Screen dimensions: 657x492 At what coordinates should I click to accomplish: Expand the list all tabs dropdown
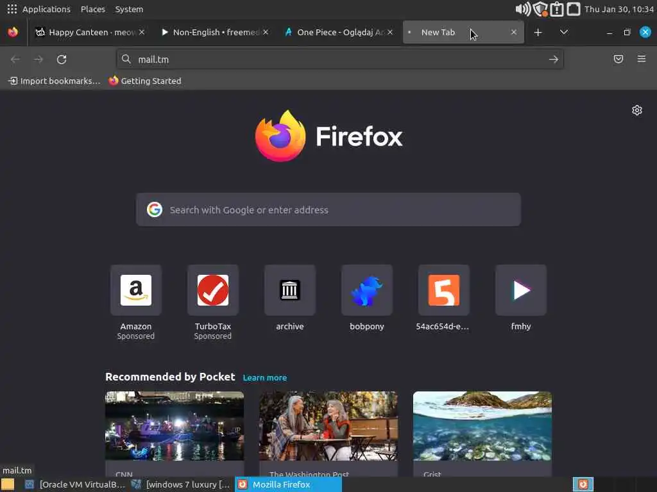click(x=564, y=32)
